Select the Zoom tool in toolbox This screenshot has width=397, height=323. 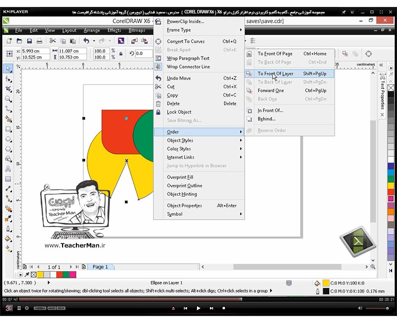click(8, 99)
